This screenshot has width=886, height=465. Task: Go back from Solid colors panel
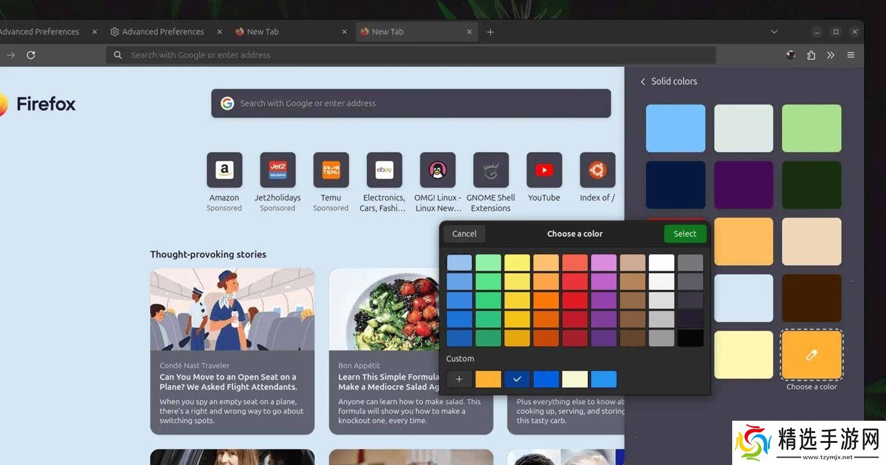pyautogui.click(x=643, y=81)
